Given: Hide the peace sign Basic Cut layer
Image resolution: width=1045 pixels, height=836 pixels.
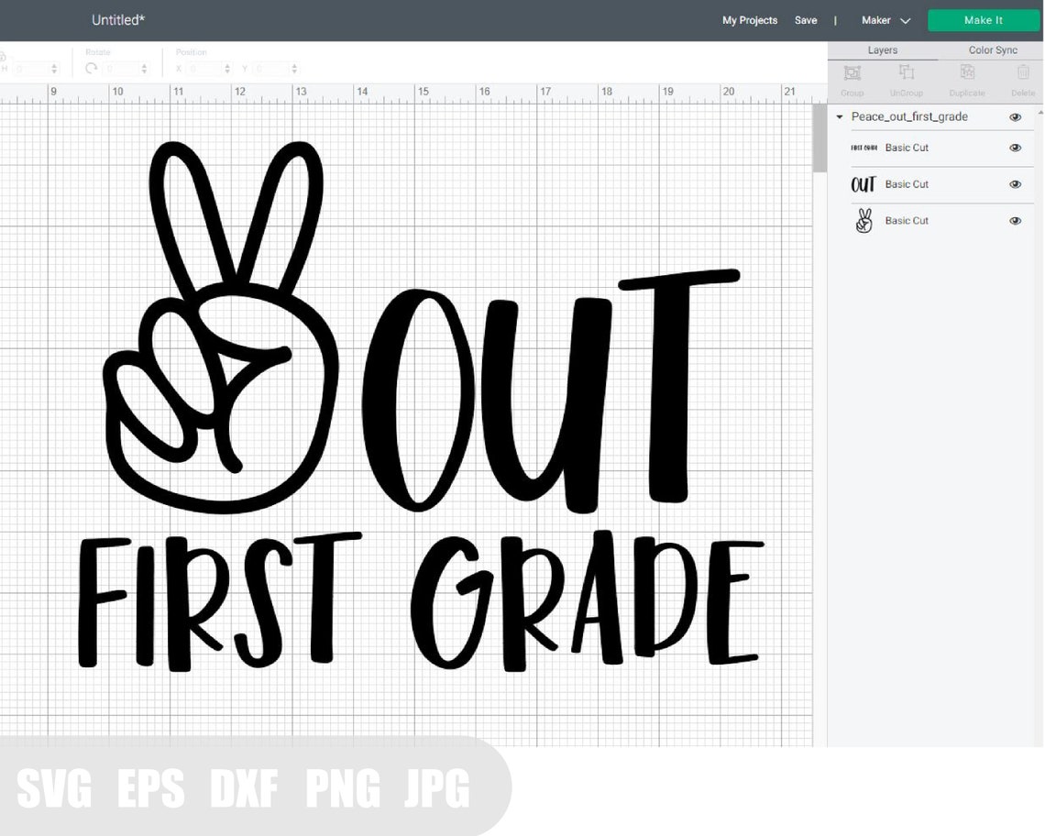Looking at the screenshot, I should (x=1015, y=220).
